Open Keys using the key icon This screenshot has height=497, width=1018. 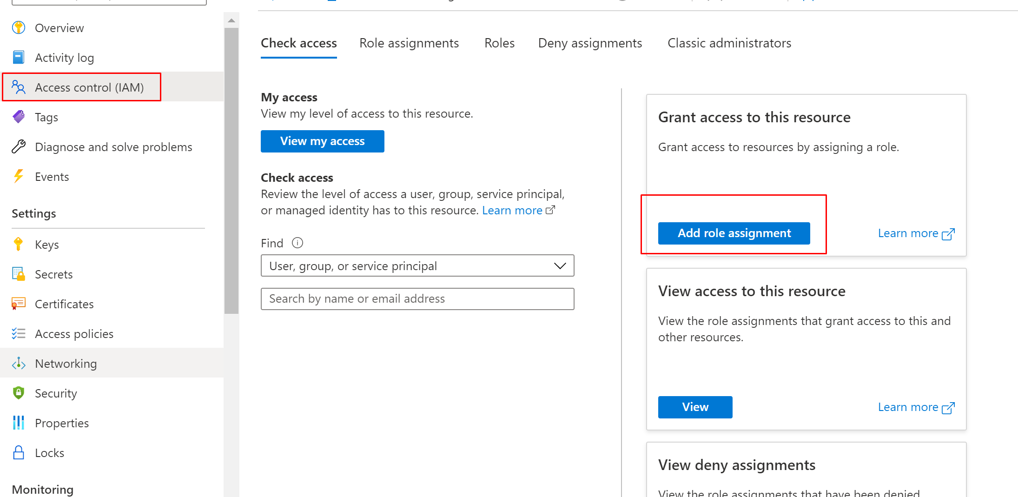point(19,245)
